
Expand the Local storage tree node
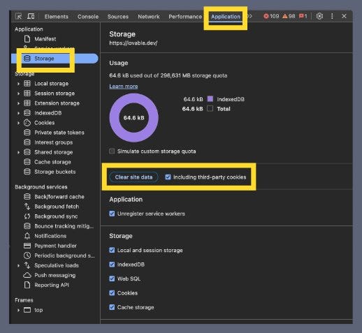(x=18, y=84)
